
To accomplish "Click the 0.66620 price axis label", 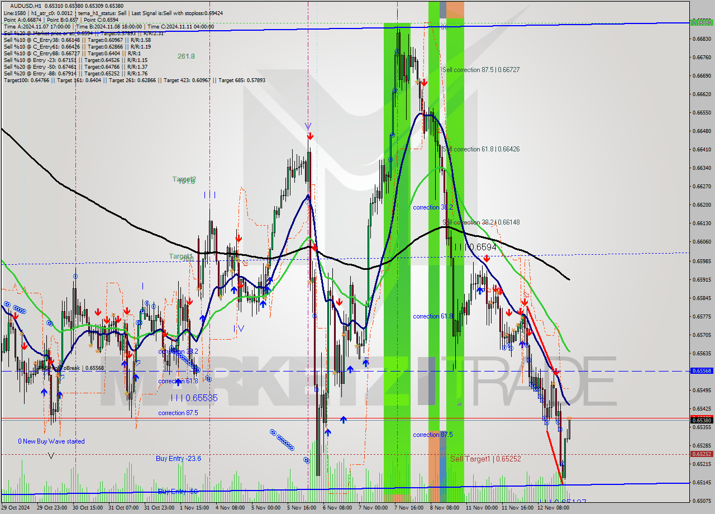I will tap(702, 94).
